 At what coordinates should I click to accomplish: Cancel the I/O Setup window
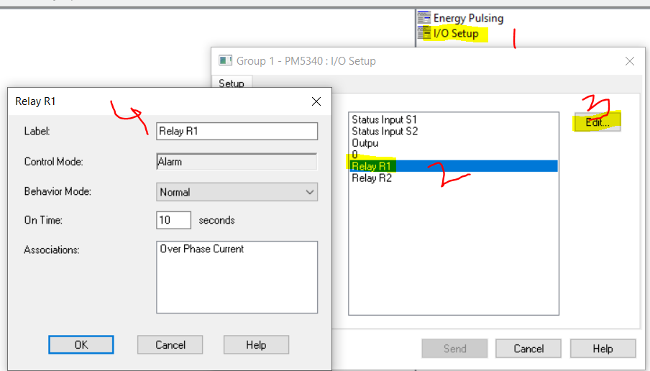click(528, 348)
